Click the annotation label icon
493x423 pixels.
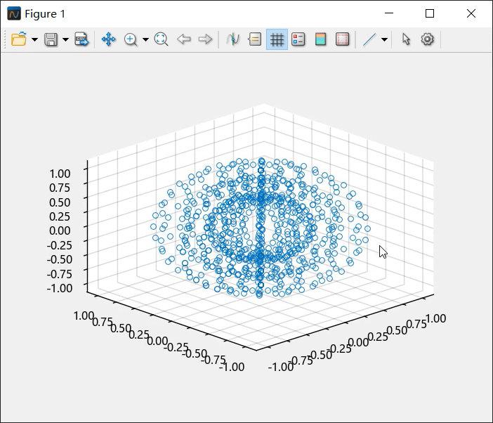255,39
